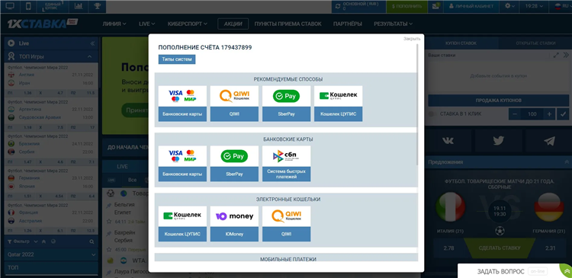Open the Telegram paper plane icon
This screenshot has width=572, height=278.
[x=549, y=141]
